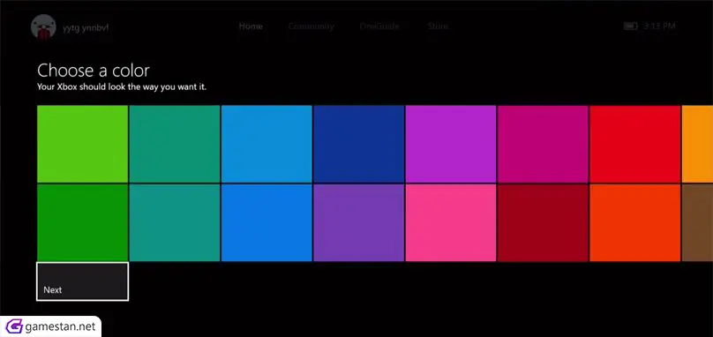Select the lime green color tile

pyautogui.click(x=82, y=144)
